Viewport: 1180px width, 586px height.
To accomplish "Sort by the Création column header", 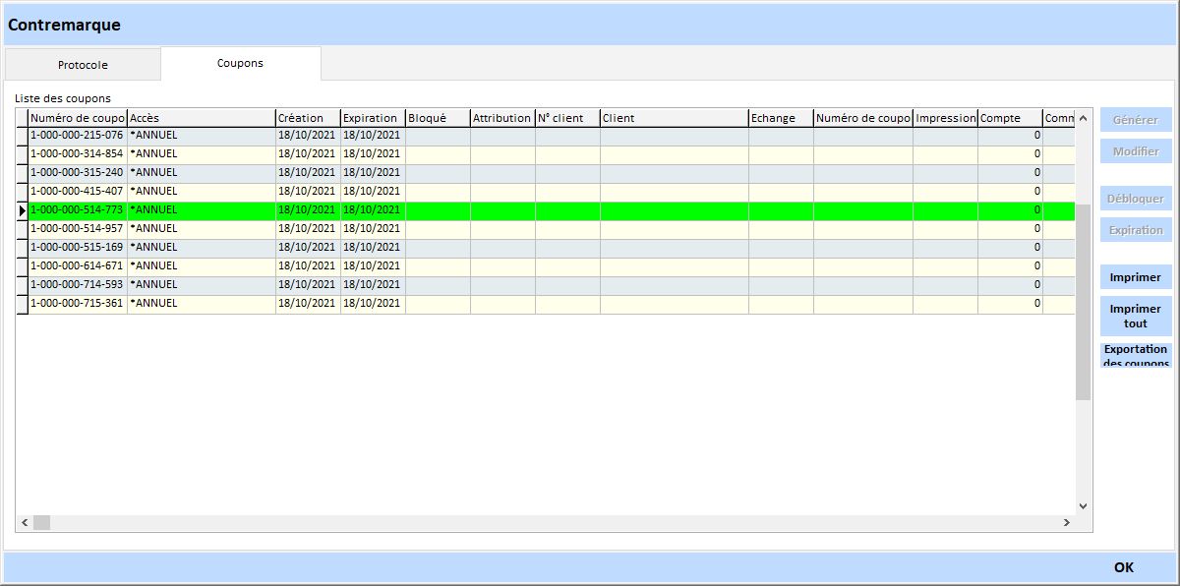I will 307,118.
